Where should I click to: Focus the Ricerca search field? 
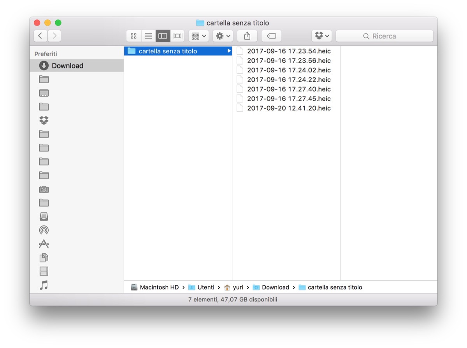tap(384, 36)
